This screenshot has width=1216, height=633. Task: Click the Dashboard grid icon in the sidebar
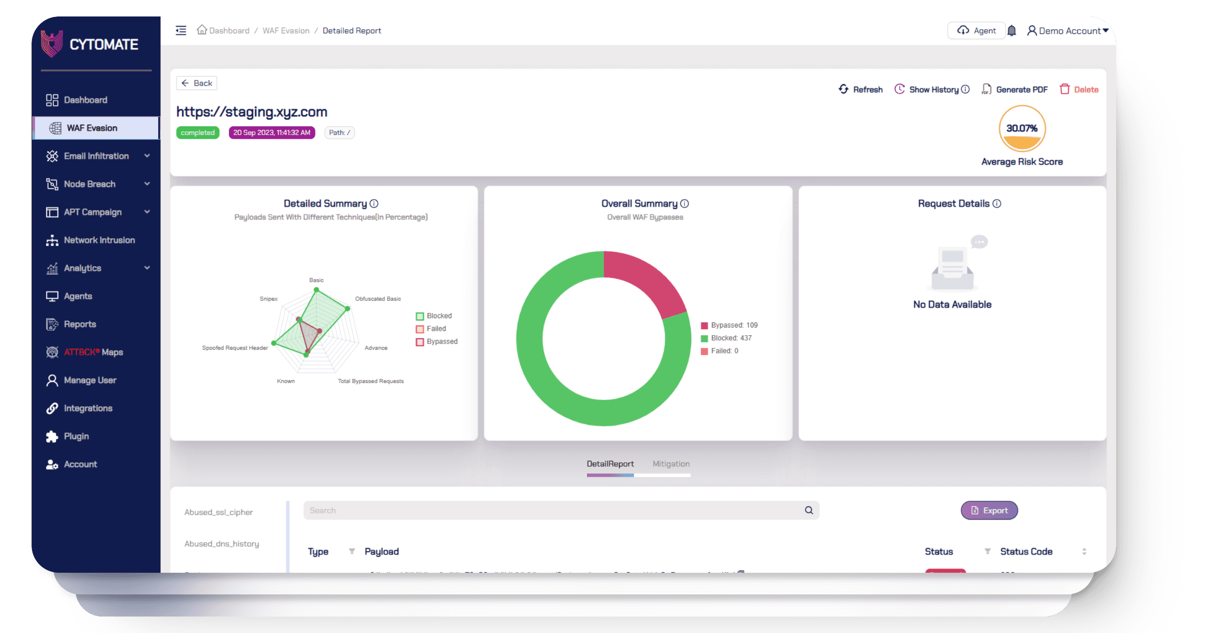point(52,100)
